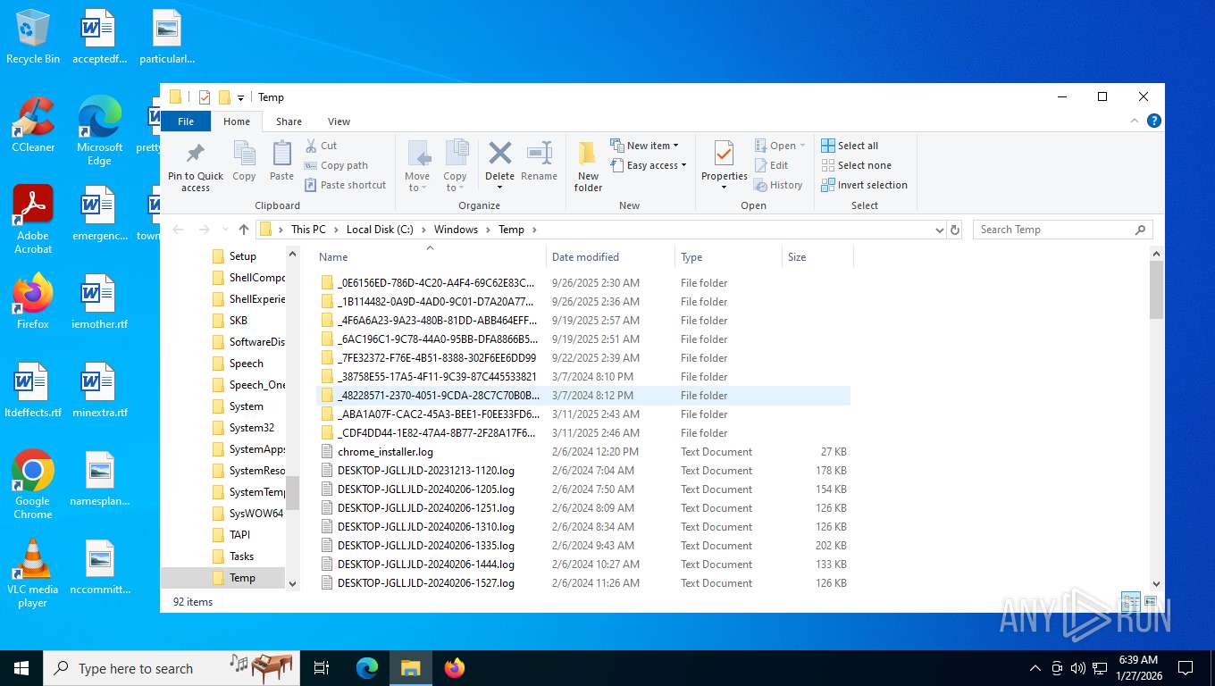Click the Edit ribbon command
This screenshot has height=686, width=1215.
[772, 165]
